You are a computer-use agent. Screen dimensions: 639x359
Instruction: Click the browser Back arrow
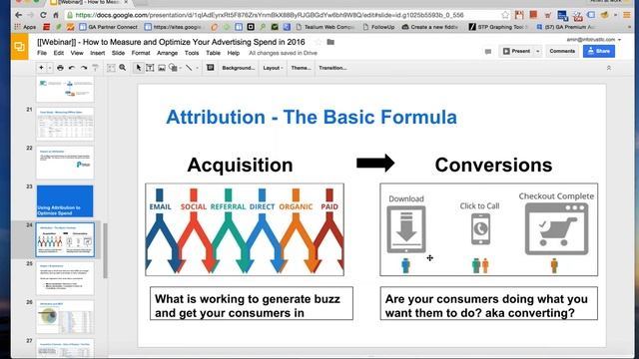click(x=18, y=15)
